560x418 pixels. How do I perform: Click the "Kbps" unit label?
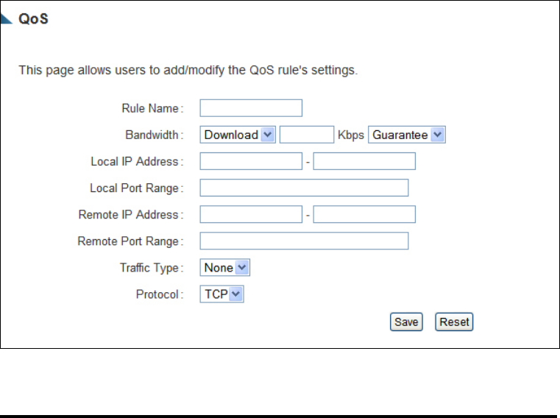point(351,135)
